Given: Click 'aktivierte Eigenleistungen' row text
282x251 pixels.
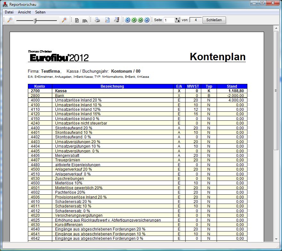Looking at the screenshot, I should tap(78, 165).
